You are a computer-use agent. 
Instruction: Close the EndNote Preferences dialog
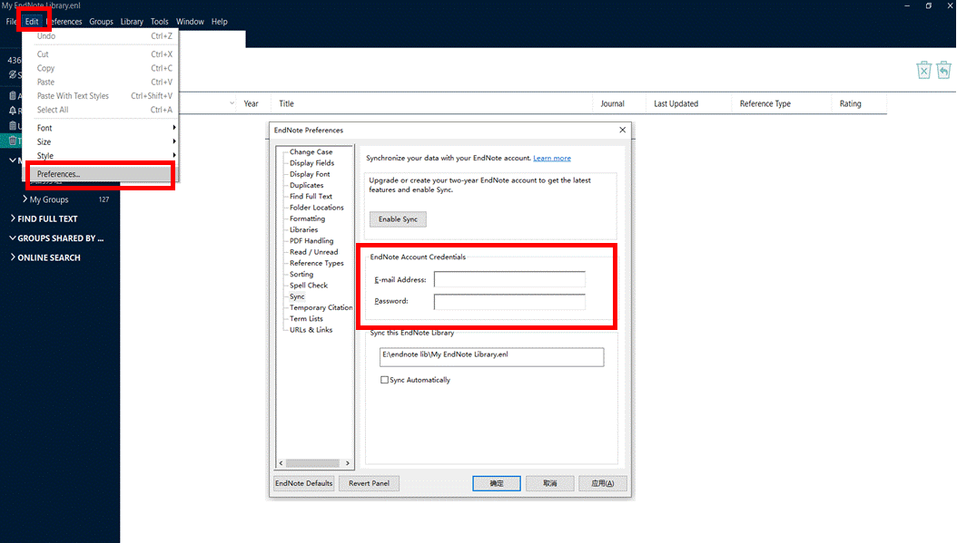pyautogui.click(x=622, y=130)
